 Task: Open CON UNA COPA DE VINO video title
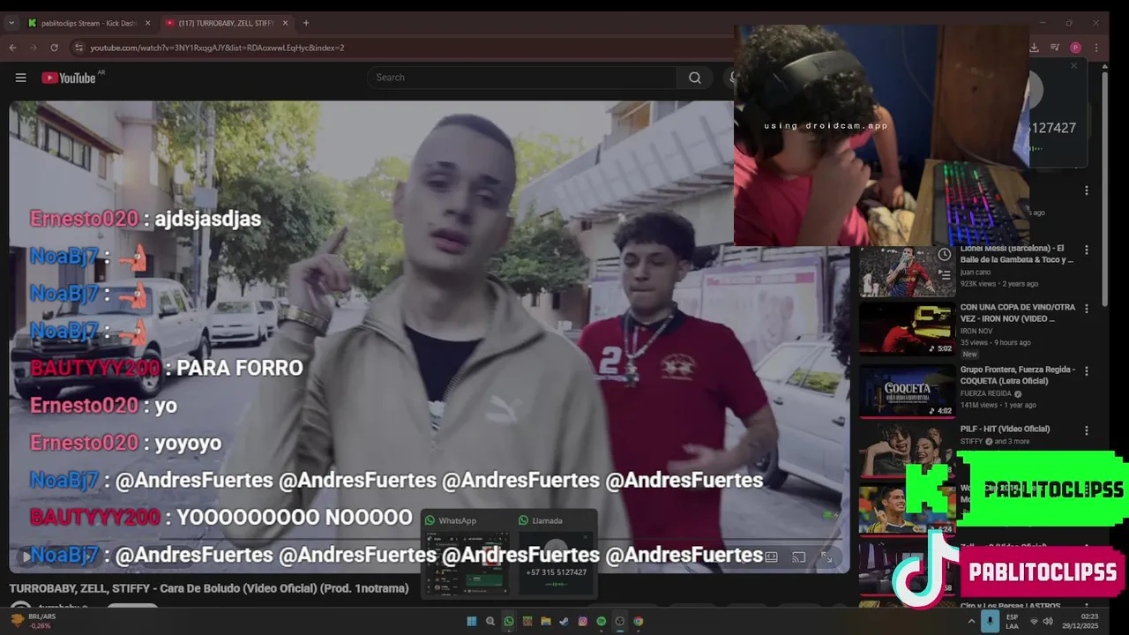click(x=1018, y=313)
